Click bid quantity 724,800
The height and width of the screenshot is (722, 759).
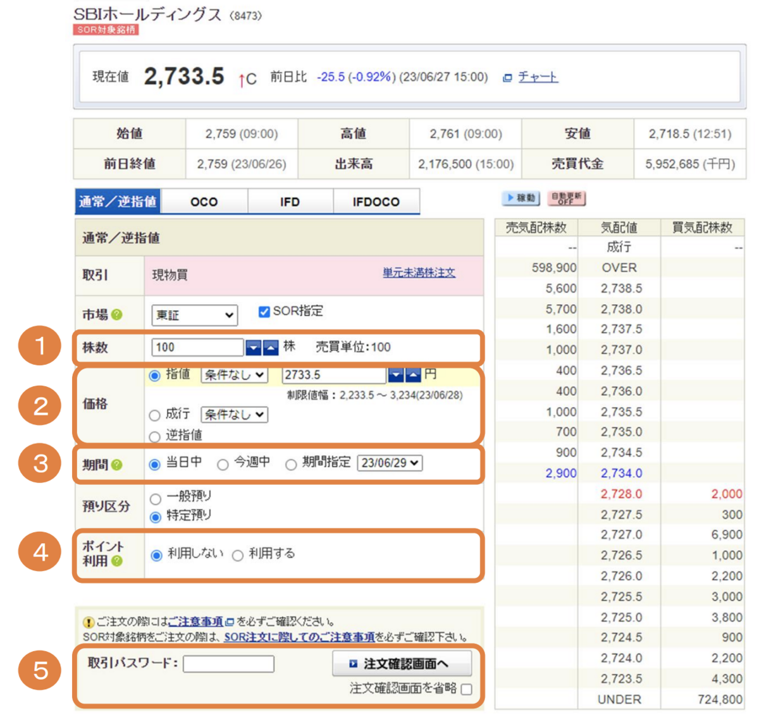tap(720, 699)
